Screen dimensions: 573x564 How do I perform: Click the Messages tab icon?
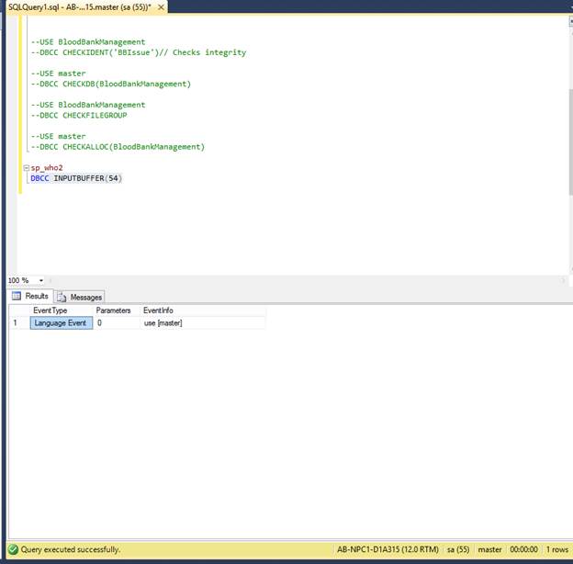(x=62, y=298)
